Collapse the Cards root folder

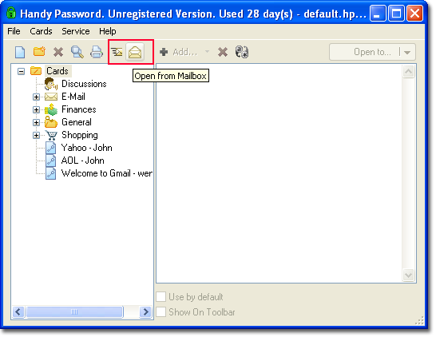tap(21, 71)
